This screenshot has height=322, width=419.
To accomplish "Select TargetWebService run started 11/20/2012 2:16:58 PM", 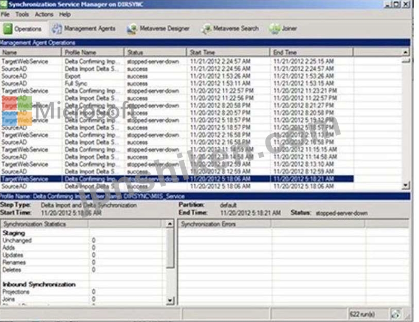I will coord(177,135).
